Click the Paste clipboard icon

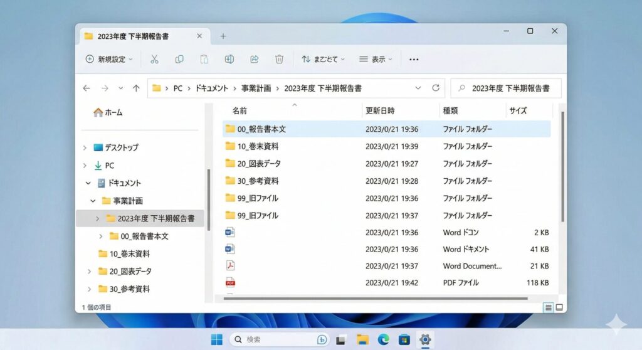click(204, 59)
